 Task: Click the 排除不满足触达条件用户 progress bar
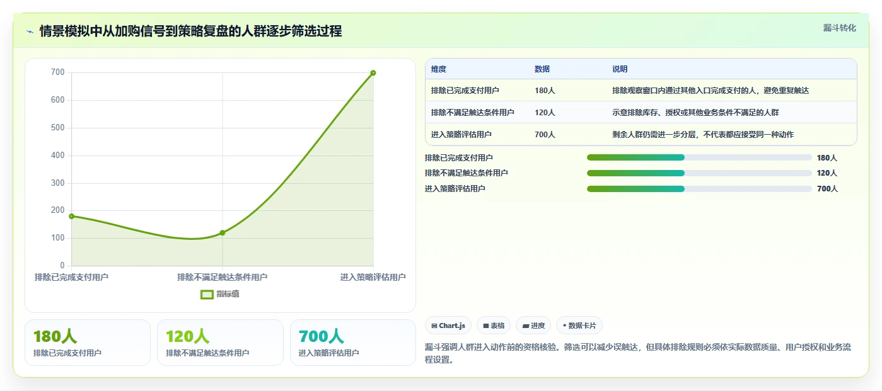699,173
